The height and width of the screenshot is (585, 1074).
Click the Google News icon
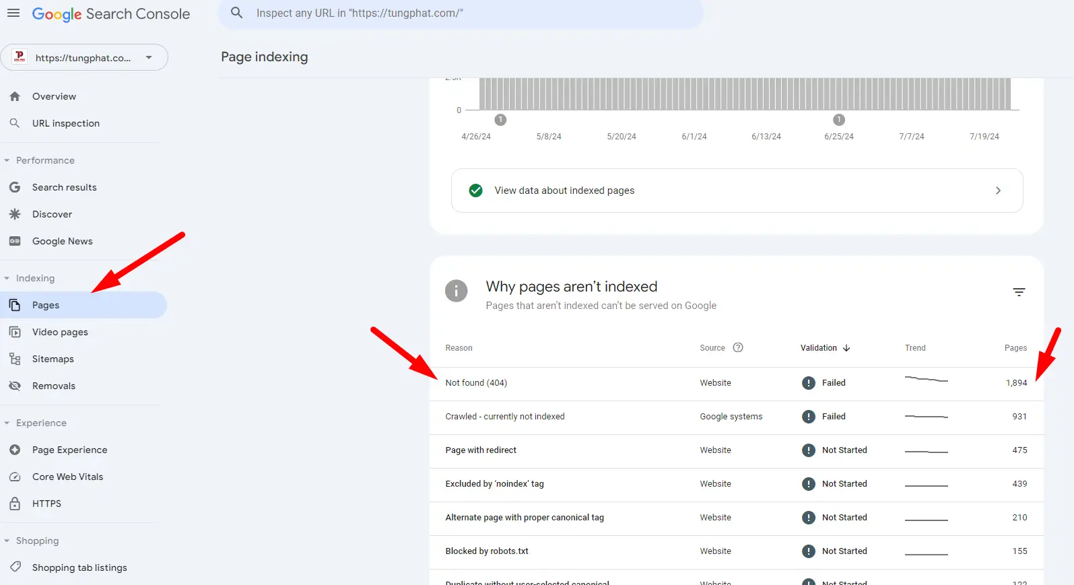[15, 241]
